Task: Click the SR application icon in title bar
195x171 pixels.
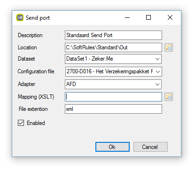Action: (x=20, y=17)
